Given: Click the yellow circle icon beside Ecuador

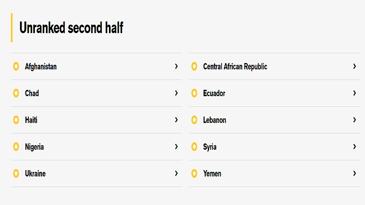Looking at the screenshot, I should [x=194, y=93].
